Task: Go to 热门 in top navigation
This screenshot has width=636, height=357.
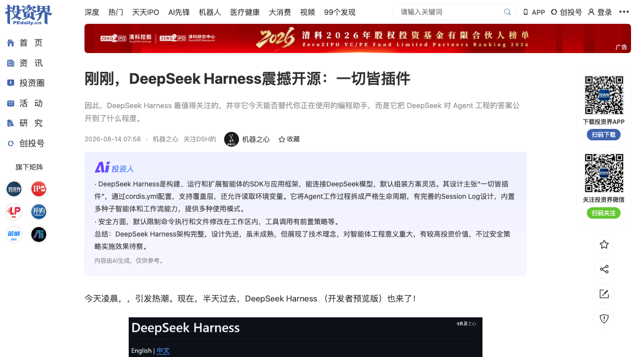Action: [x=116, y=12]
